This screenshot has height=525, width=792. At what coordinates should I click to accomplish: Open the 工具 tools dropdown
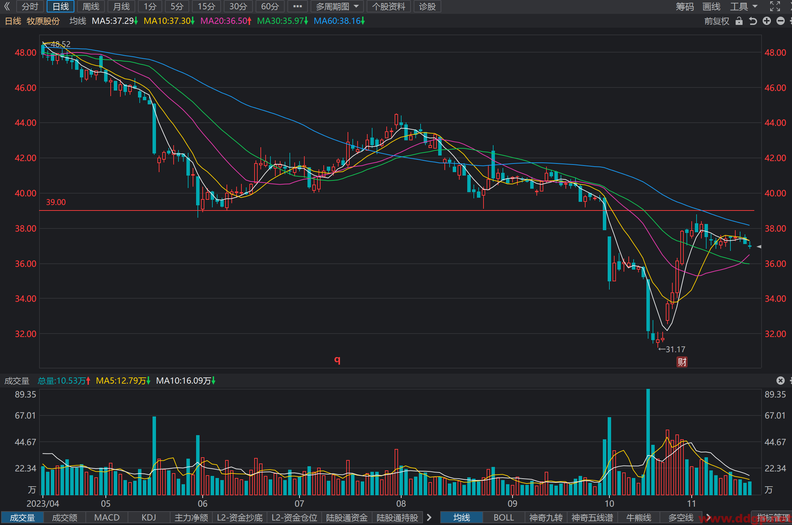pyautogui.click(x=744, y=7)
